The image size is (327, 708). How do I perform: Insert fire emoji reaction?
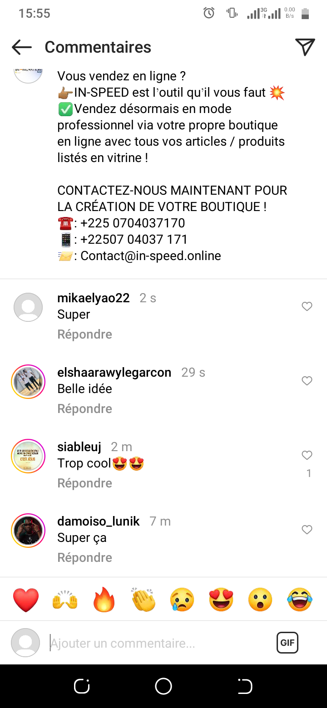(104, 600)
